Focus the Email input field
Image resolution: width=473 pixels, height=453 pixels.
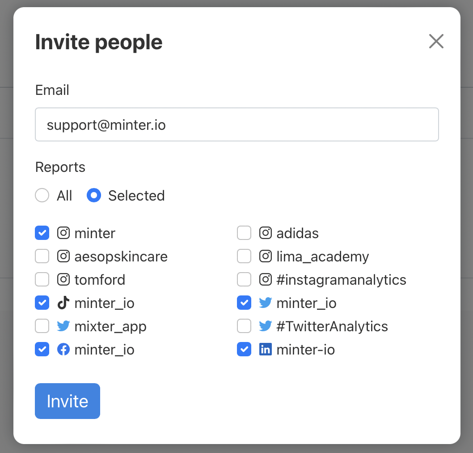click(x=237, y=124)
